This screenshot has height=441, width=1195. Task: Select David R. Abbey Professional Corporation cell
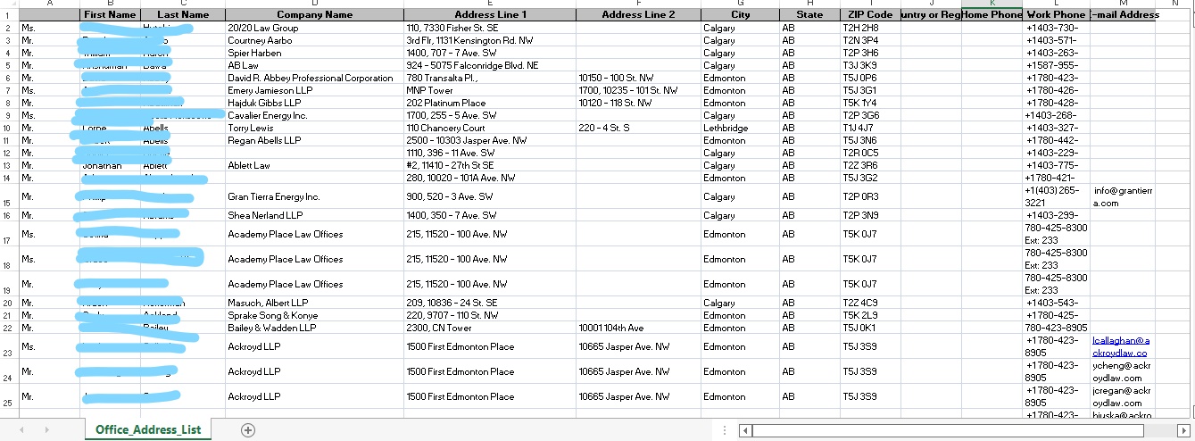pos(314,78)
